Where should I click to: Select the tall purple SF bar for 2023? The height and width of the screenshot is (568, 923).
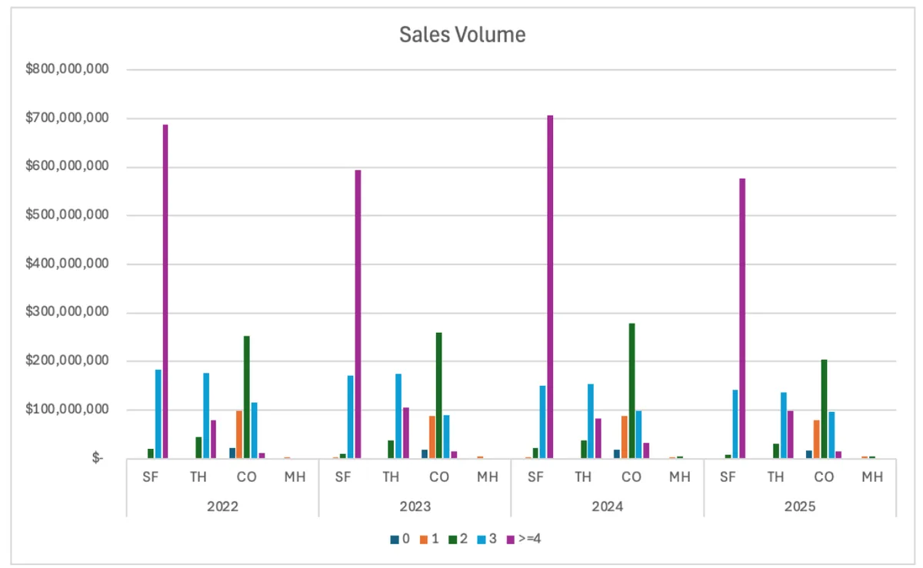coord(358,314)
